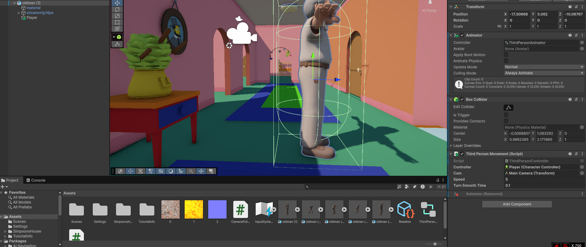Click the bottom overlay search icon
This screenshot has width=586, height=247.
191,171
